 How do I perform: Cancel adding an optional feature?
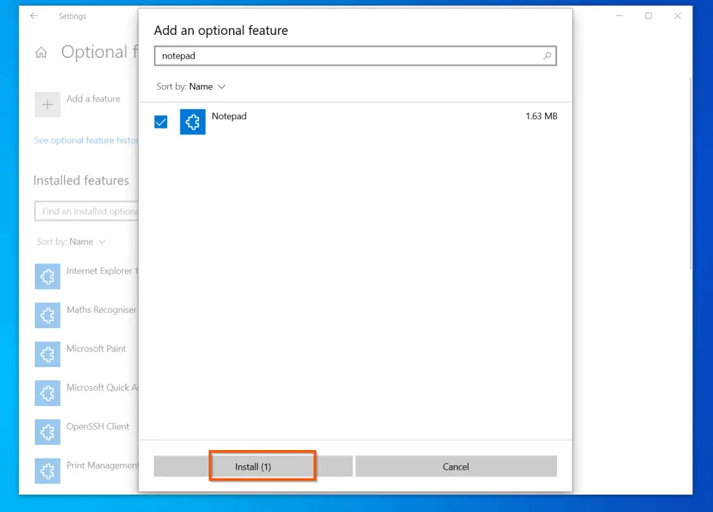pyautogui.click(x=455, y=467)
